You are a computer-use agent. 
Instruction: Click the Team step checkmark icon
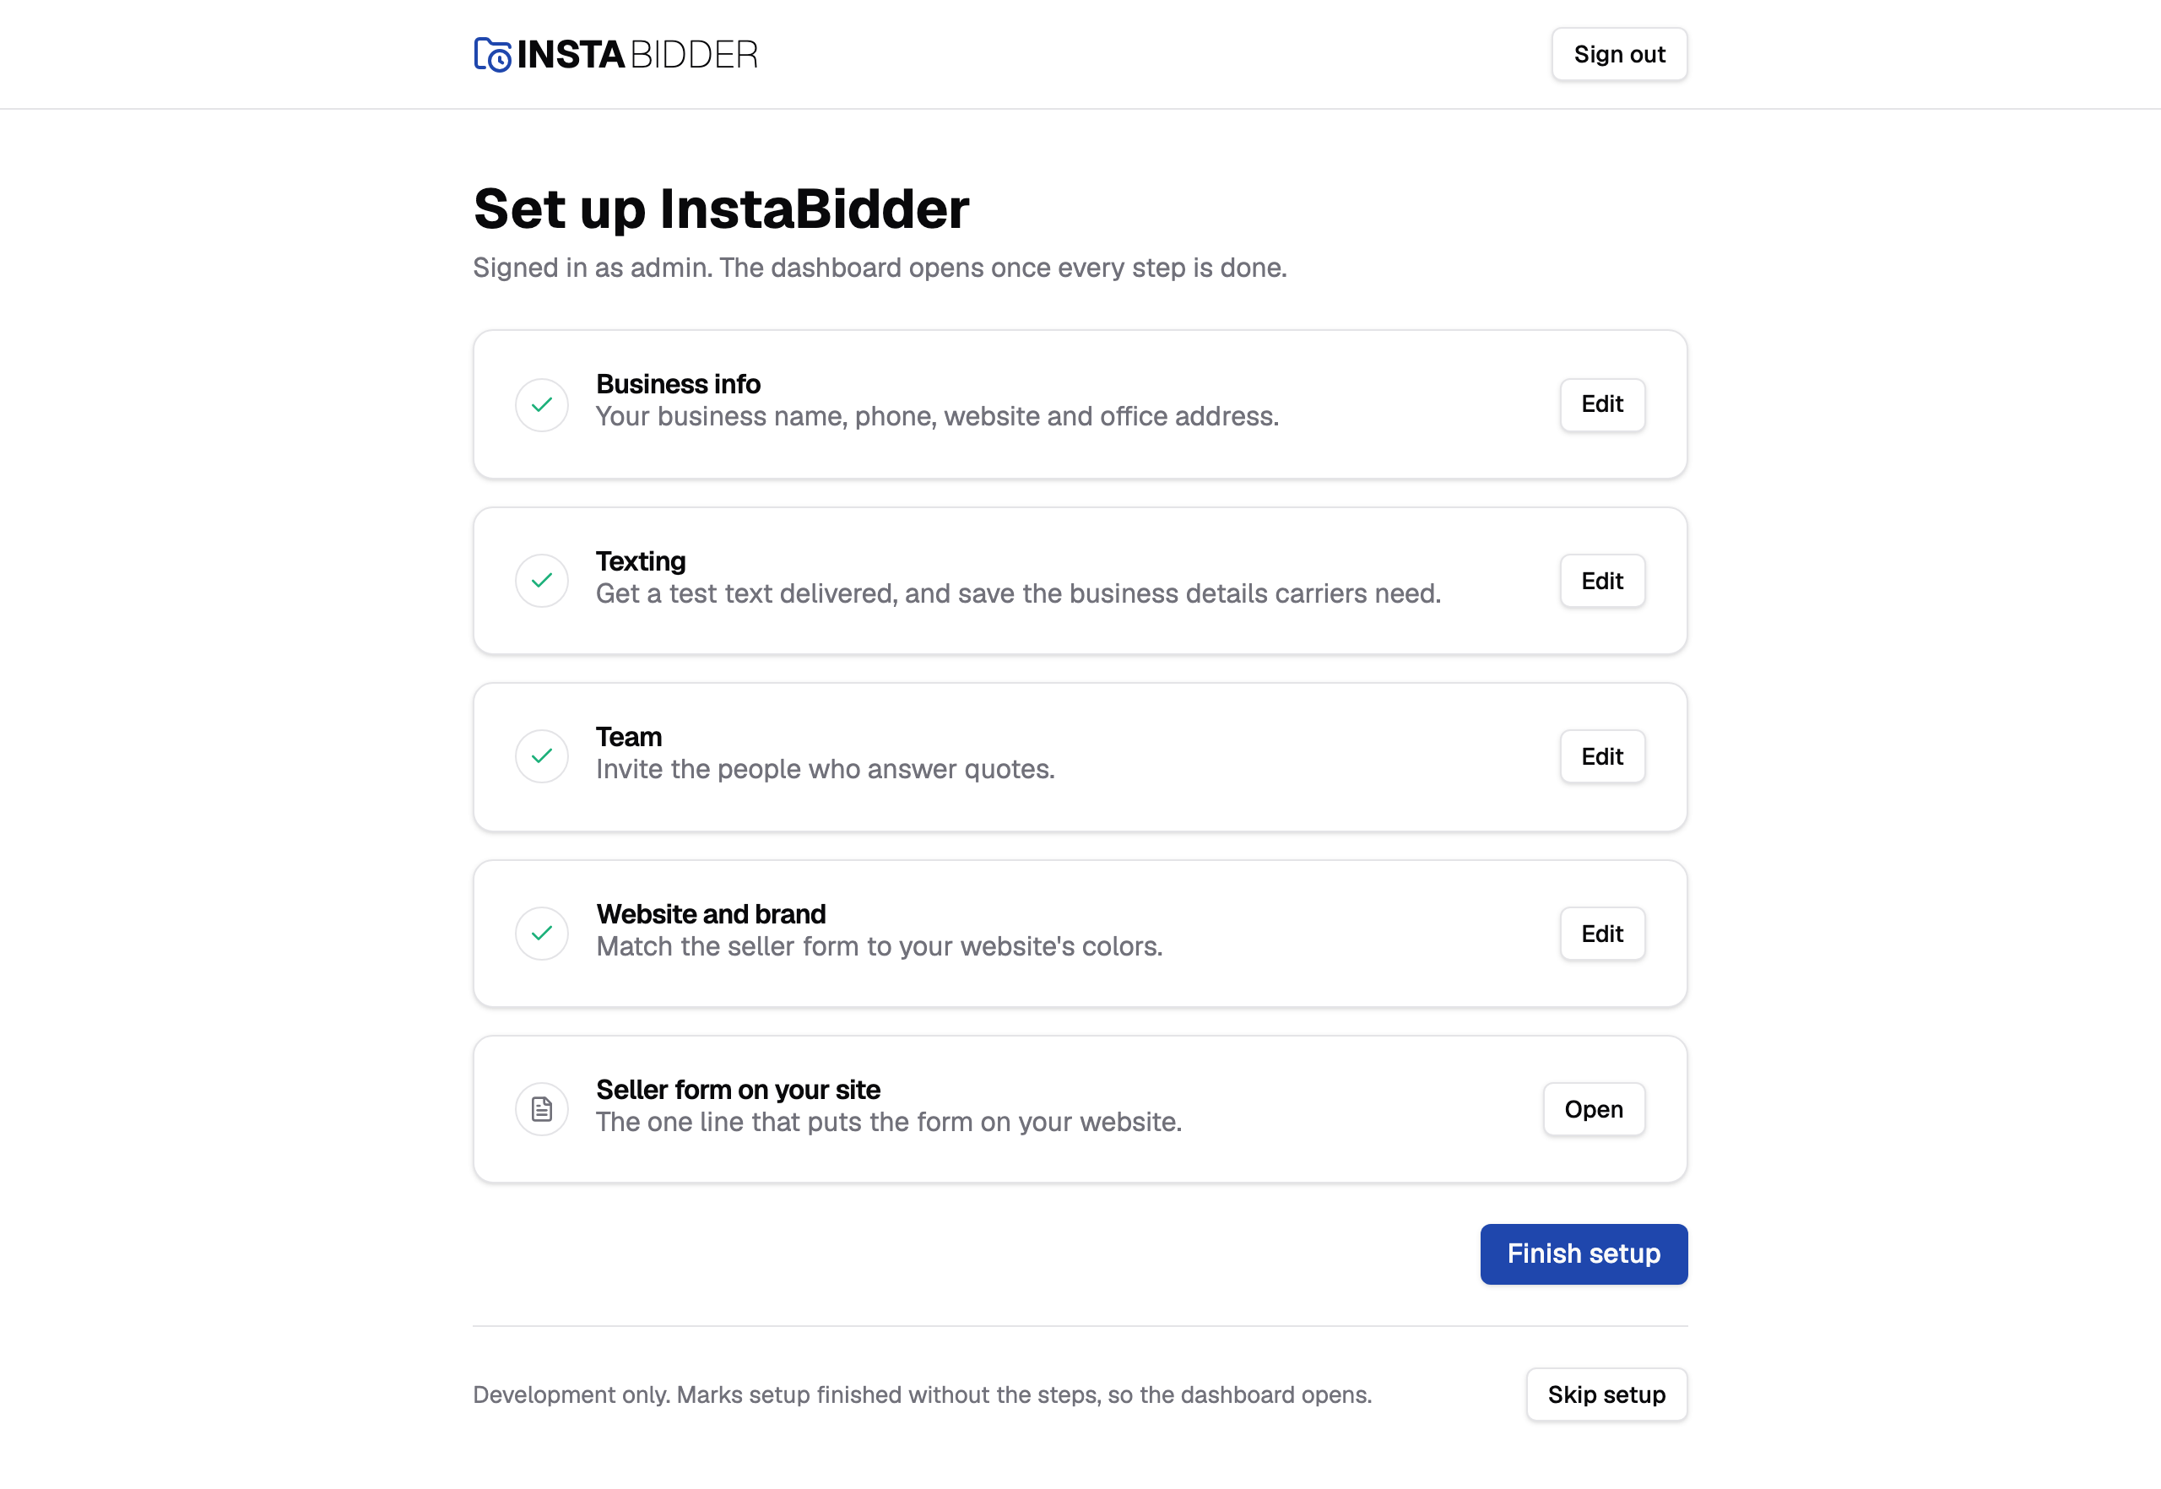(542, 756)
